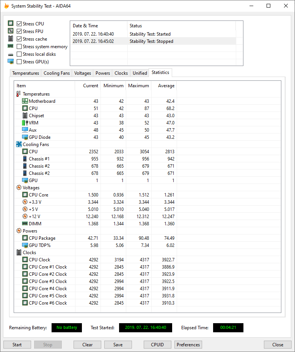Click the GPU TDP% icon
The height and width of the screenshot is (352, 295).
tap(25, 245)
